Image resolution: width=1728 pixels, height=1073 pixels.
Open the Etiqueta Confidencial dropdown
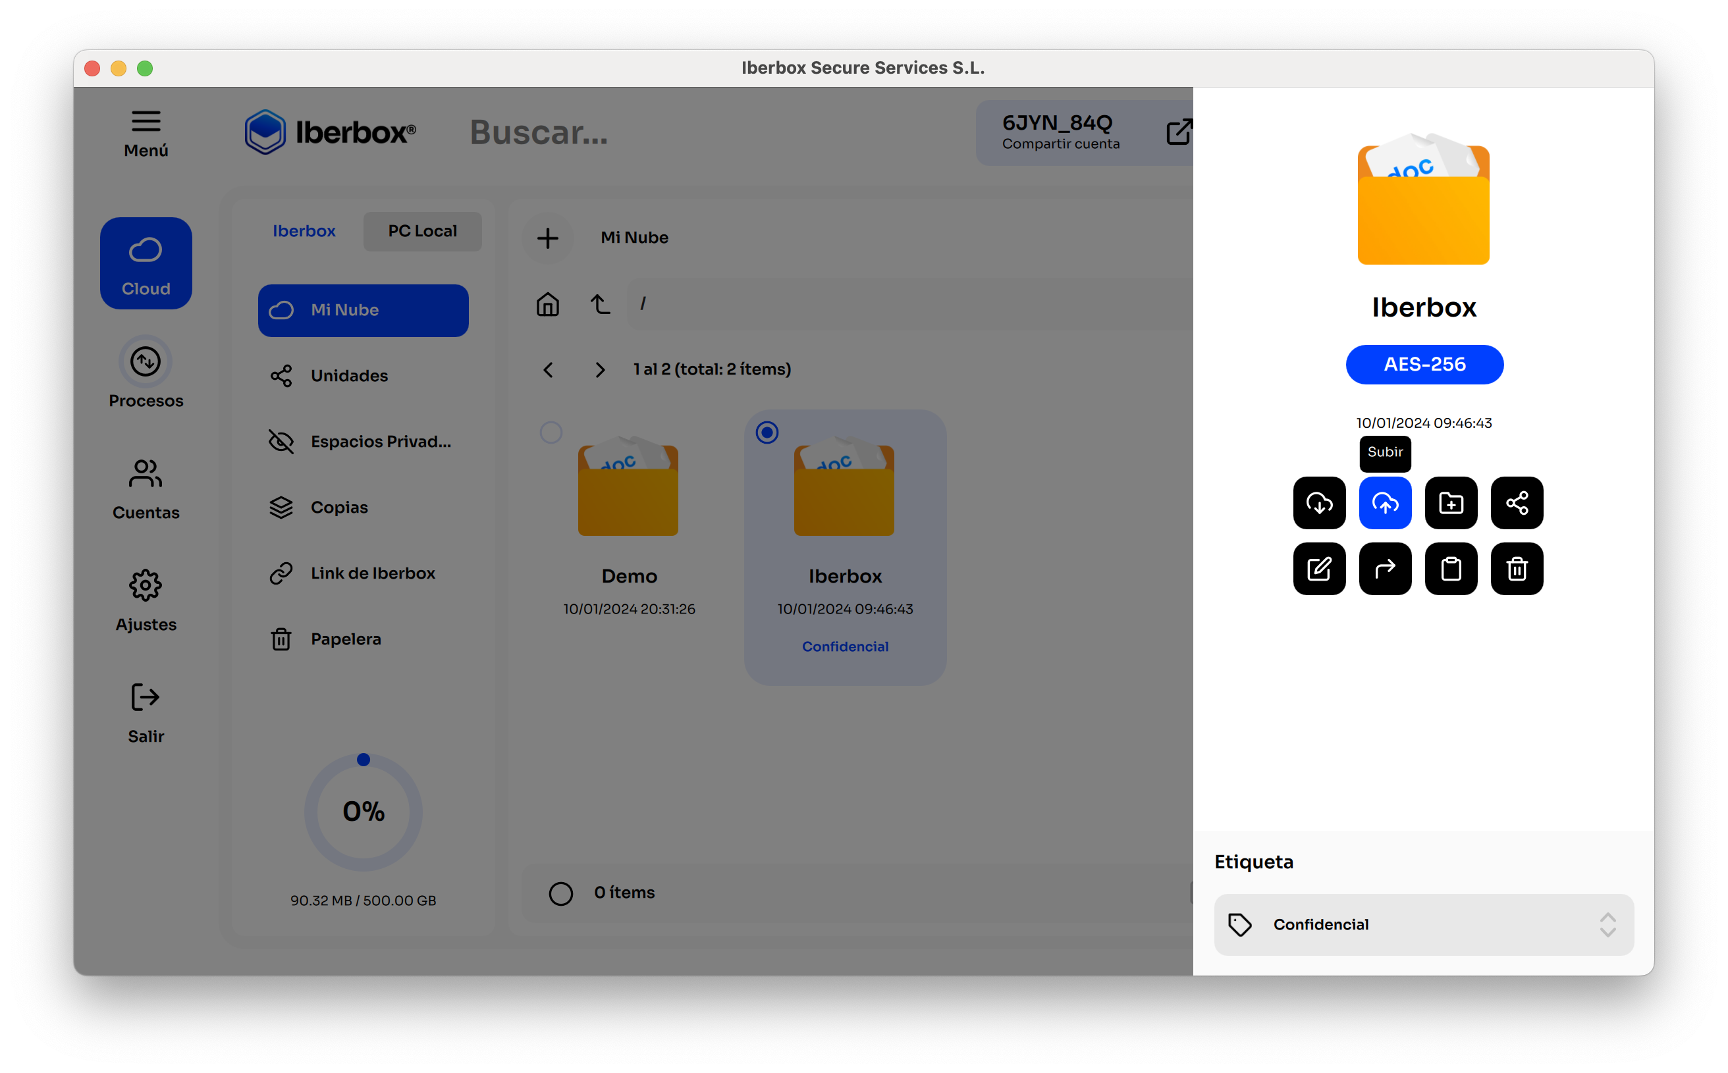pyautogui.click(x=1424, y=925)
